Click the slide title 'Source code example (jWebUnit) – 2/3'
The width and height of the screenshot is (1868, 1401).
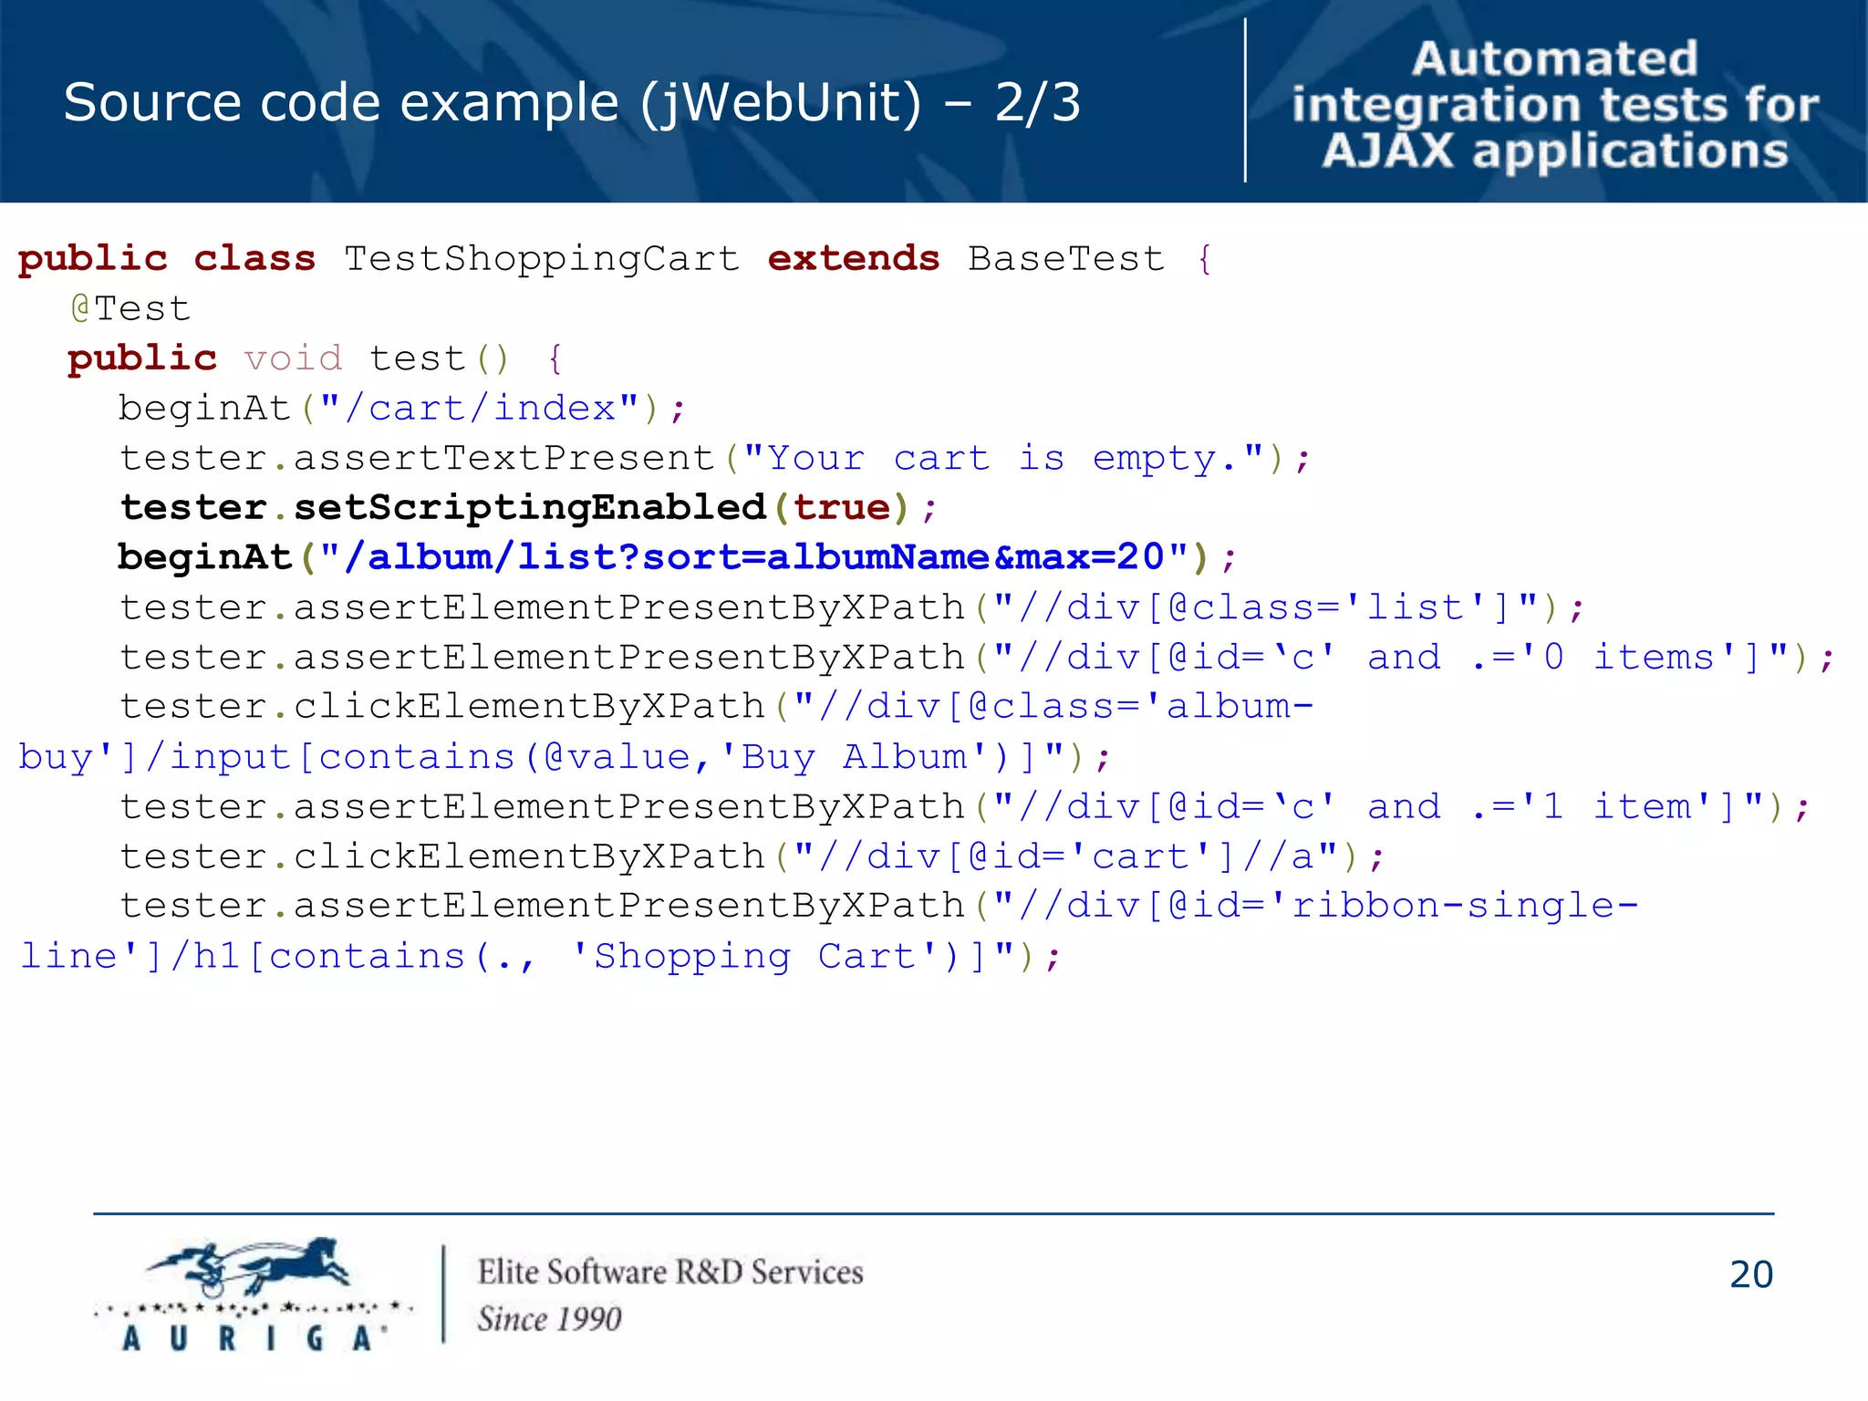[572, 102]
